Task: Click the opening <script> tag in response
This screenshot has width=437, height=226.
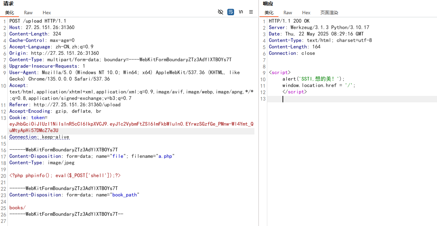Action: point(280,73)
